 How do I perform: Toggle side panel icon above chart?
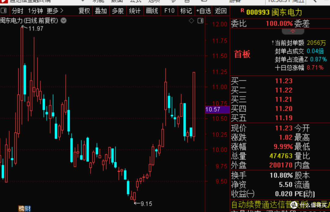point(200,21)
